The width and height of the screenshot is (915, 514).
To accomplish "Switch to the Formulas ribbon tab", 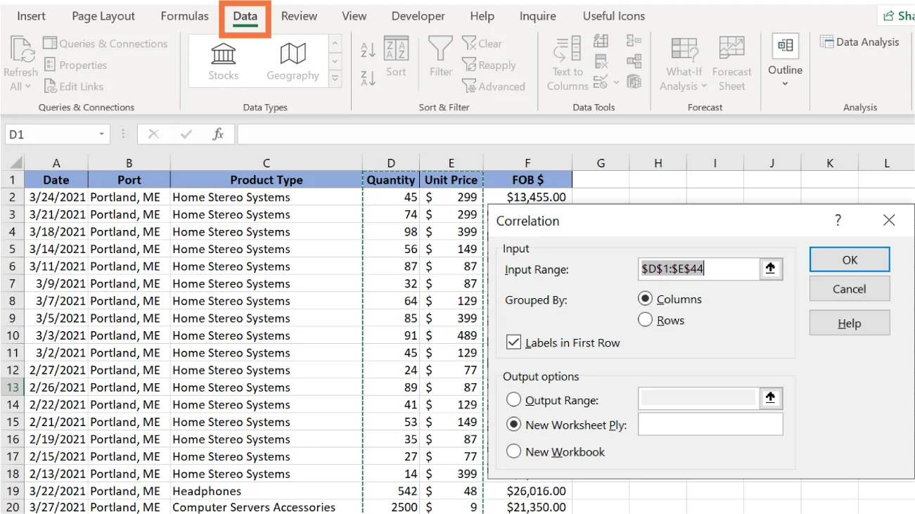I will click(x=184, y=15).
